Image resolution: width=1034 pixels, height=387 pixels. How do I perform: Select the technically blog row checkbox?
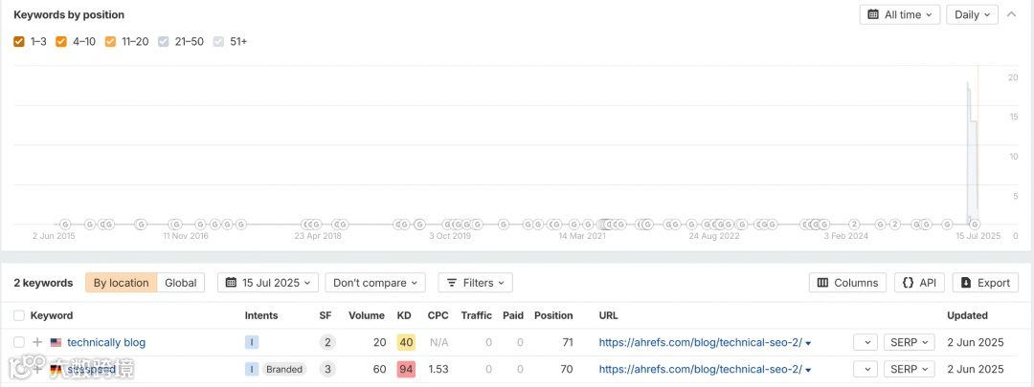point(19,342)
